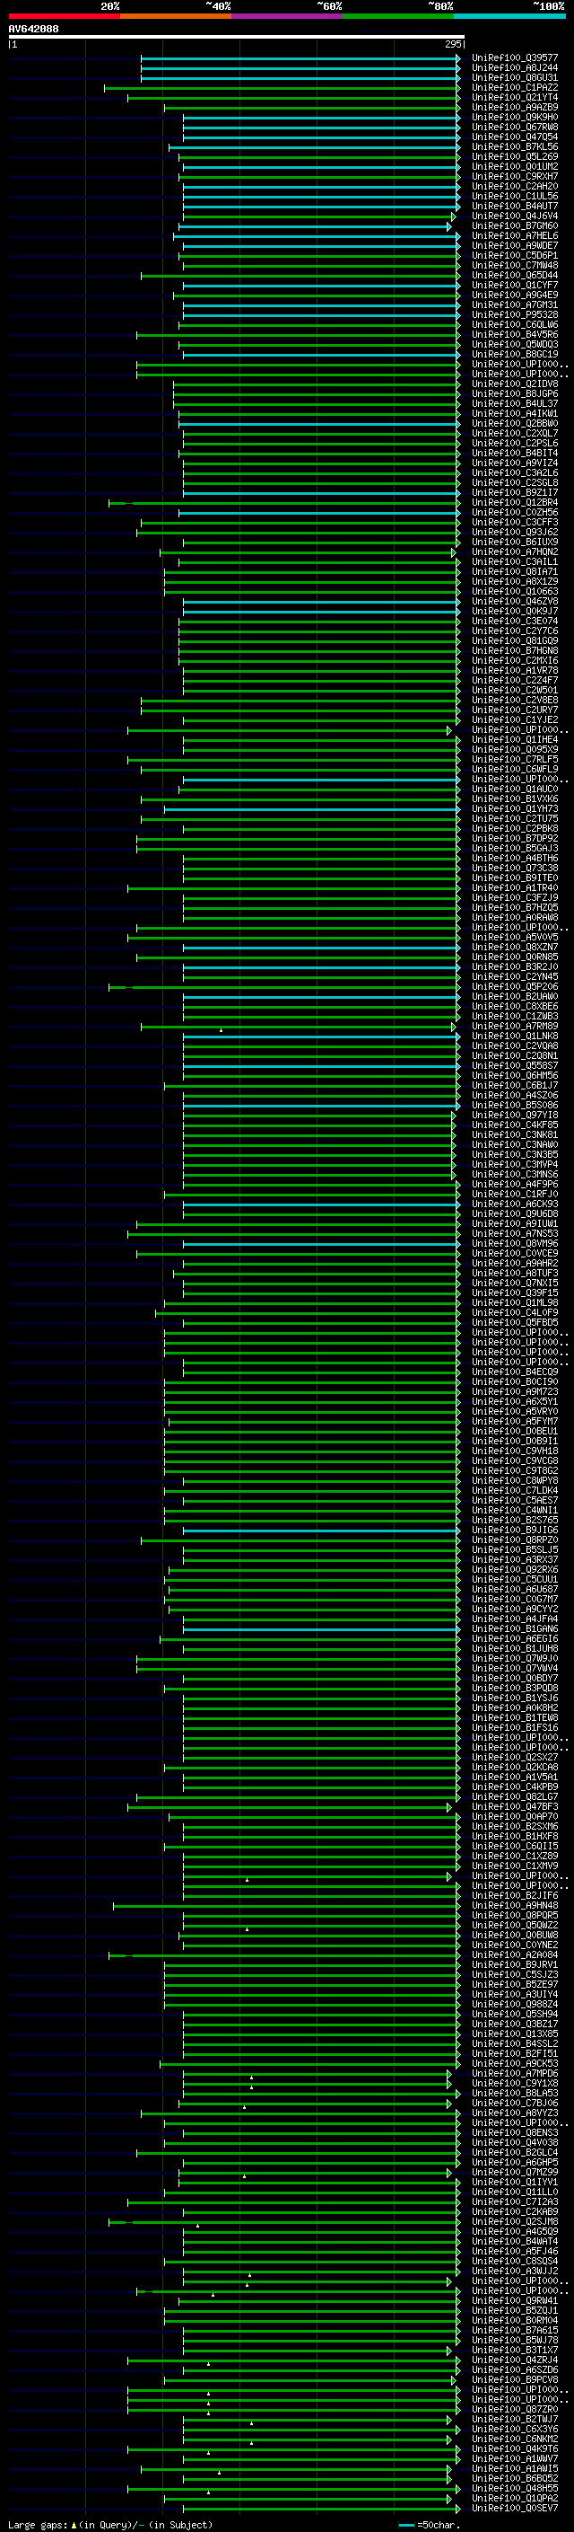Select the UniRef100_Q93J62 entry
574x2532 pixels.
click(515, 532)
